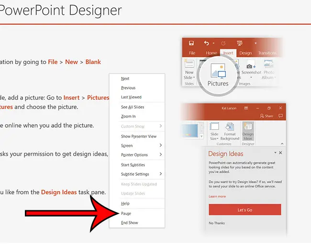
Task: Switch to the Design ribbon tab
Action: [x=245, y=53]
